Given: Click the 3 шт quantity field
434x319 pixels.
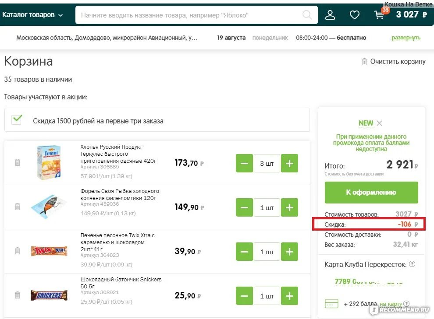Looking at the screenshot, I should tap(267, 164).
